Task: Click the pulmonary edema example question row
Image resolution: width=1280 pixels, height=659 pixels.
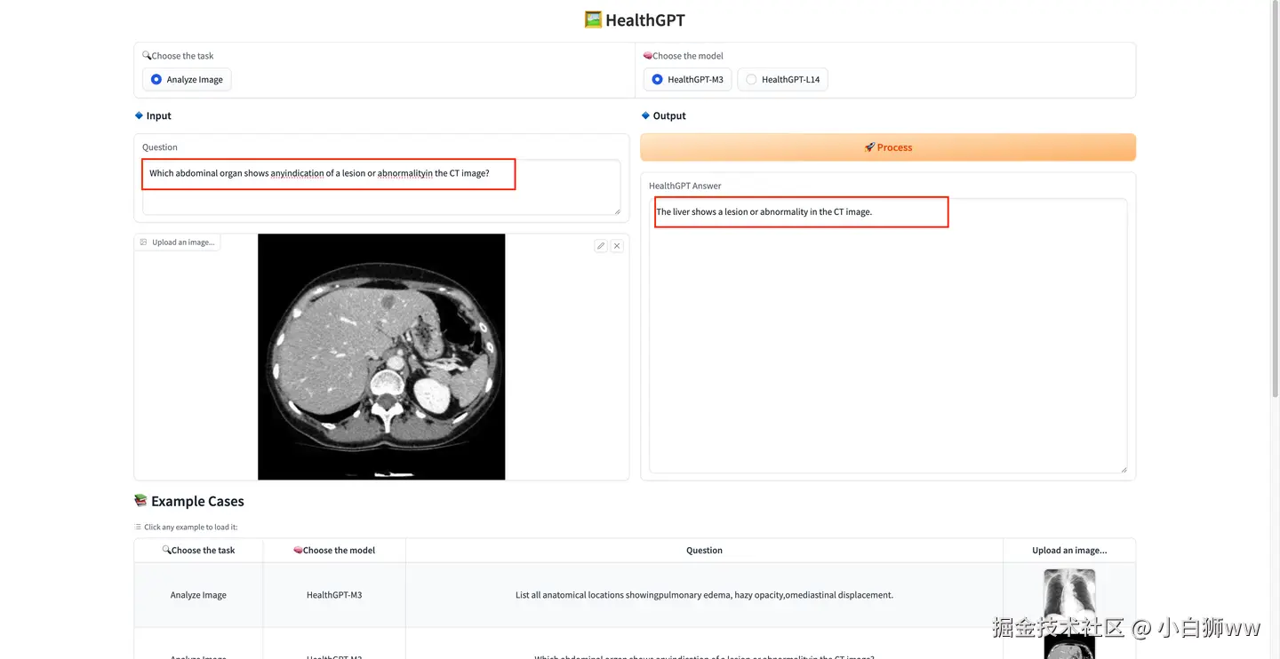Action: 704,595
